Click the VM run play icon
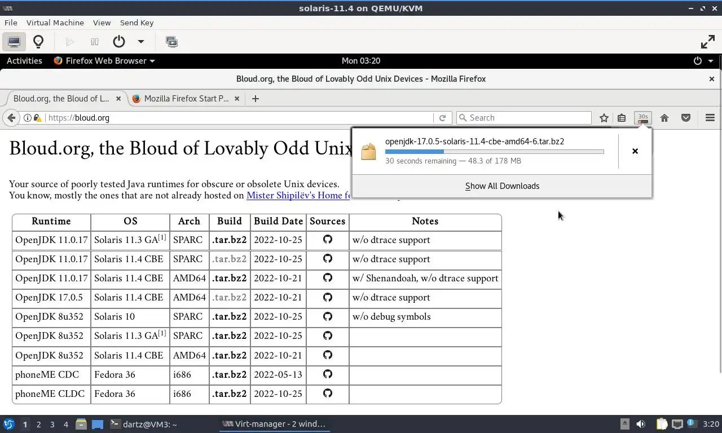The height and width of the screenshot is (433, 722). [x=70, y=42]
